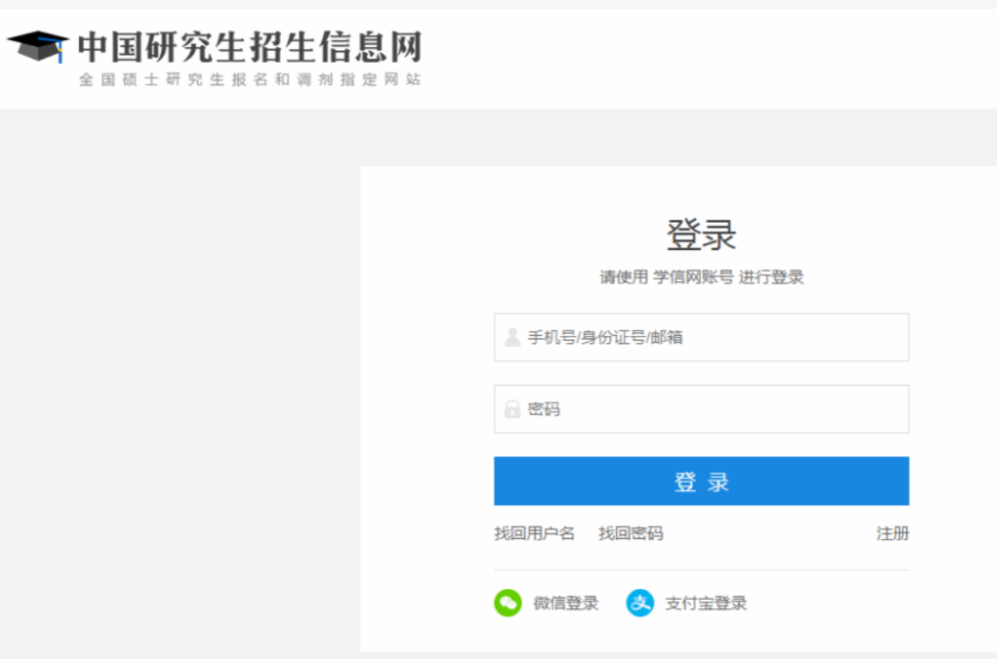Open the 找回密码 link
This screenshot has width=997, height=659.
pyautogui.click(x=631, y=533)
